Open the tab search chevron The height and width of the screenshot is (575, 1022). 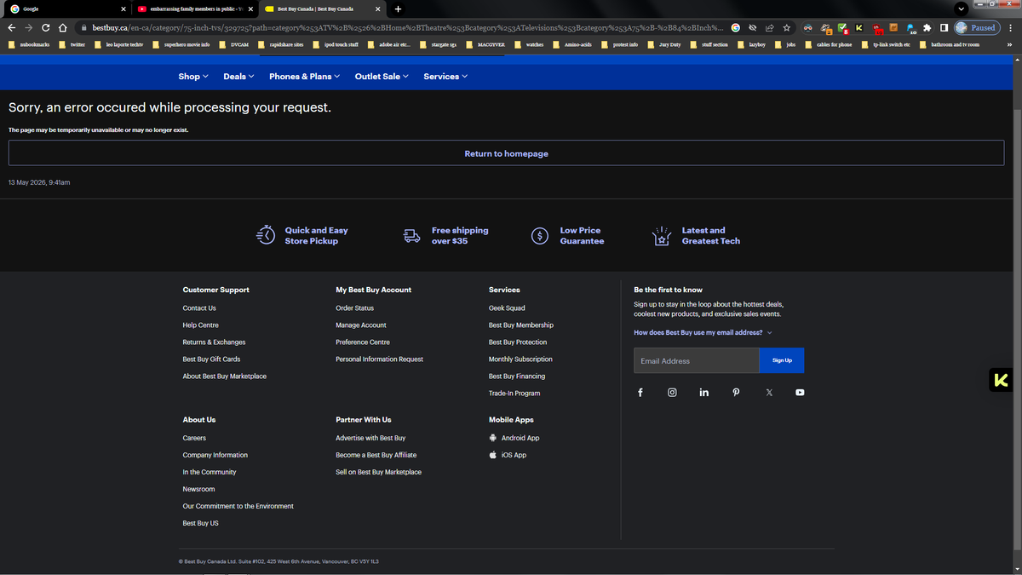(x=961, y=9)
